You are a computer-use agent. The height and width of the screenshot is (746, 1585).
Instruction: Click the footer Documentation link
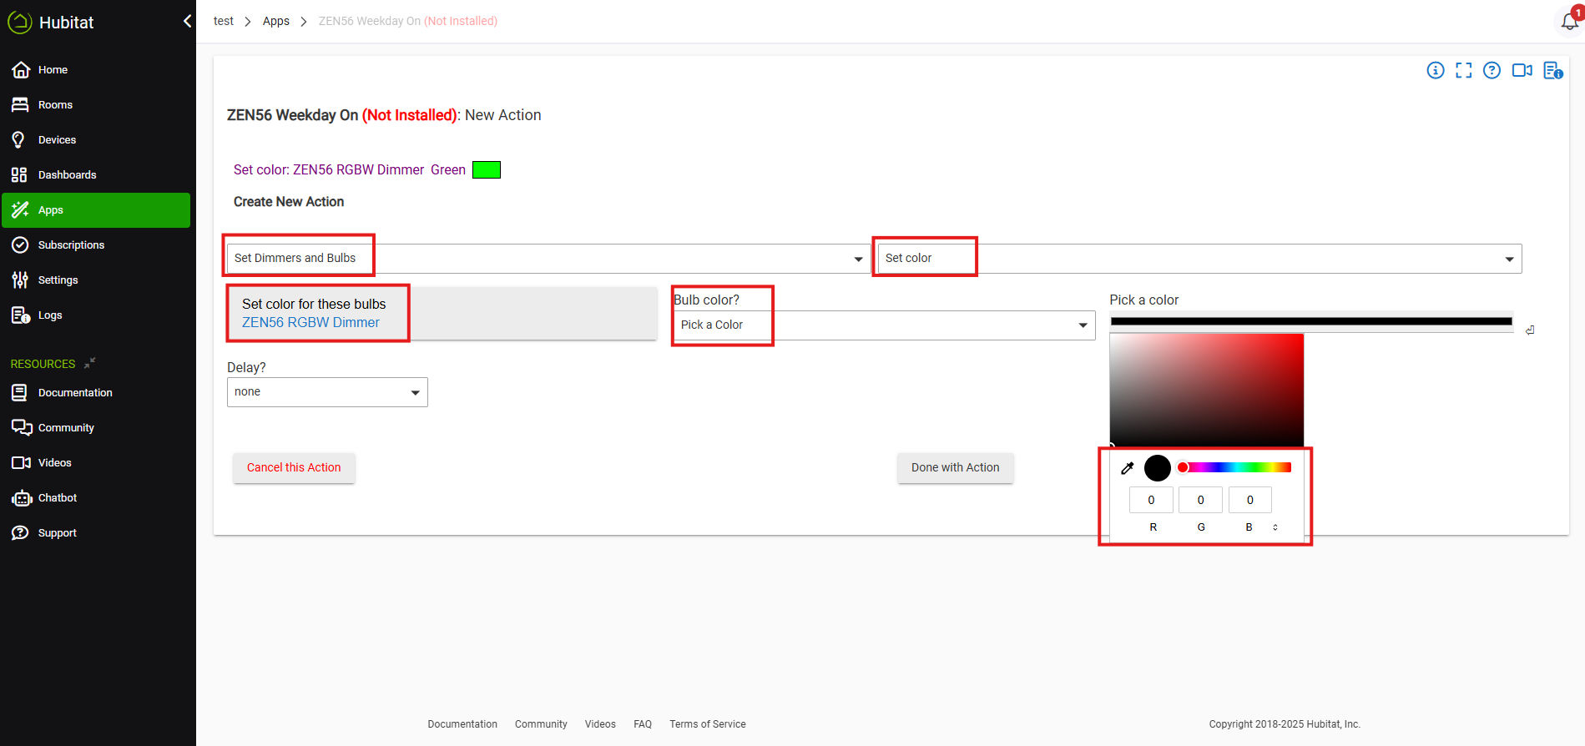point(462,724)
